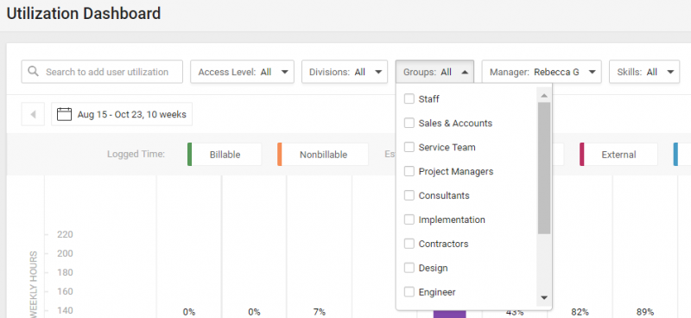
Task: Click the Consultants group label
Action: (444, 195)
